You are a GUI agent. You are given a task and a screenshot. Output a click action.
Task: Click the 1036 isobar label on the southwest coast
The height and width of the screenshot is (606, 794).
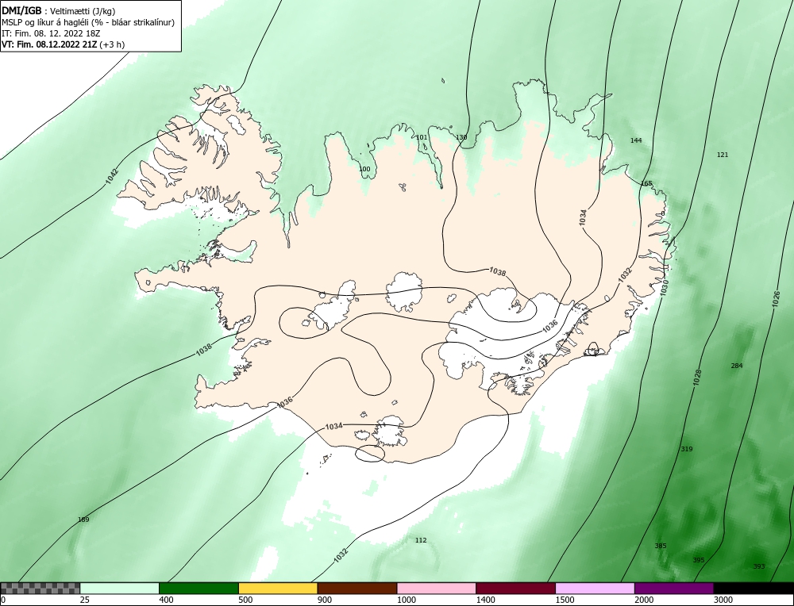click(x=285, y=402)
